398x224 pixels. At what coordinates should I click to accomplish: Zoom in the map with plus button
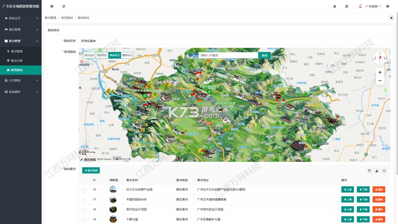click(x=380, y=72)
